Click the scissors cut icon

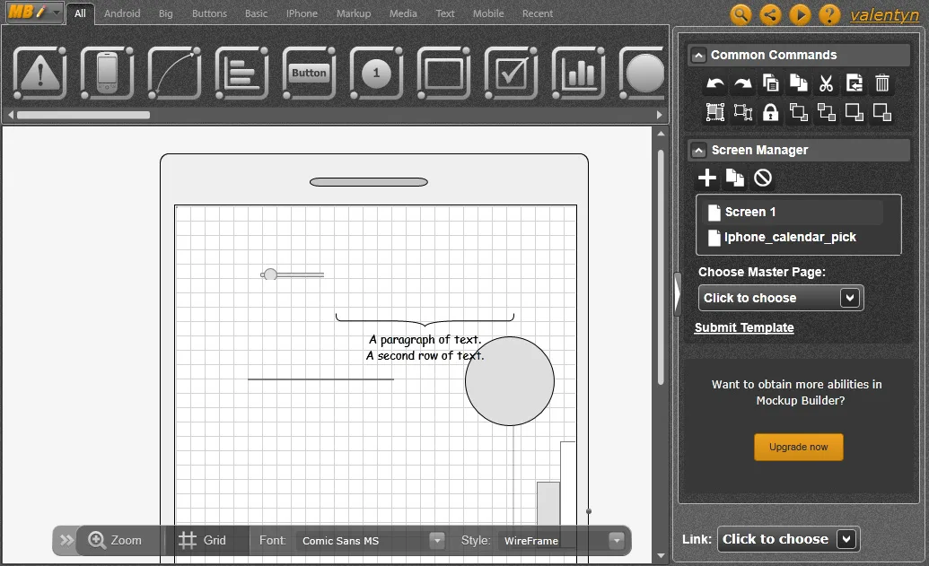pyautogui.click(x=826, y=83)
